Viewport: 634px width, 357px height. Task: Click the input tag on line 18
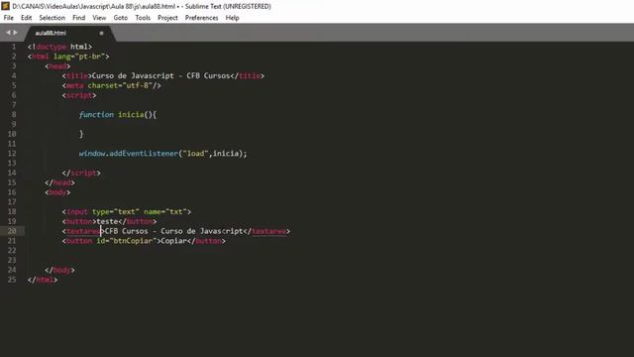[127, 211]
